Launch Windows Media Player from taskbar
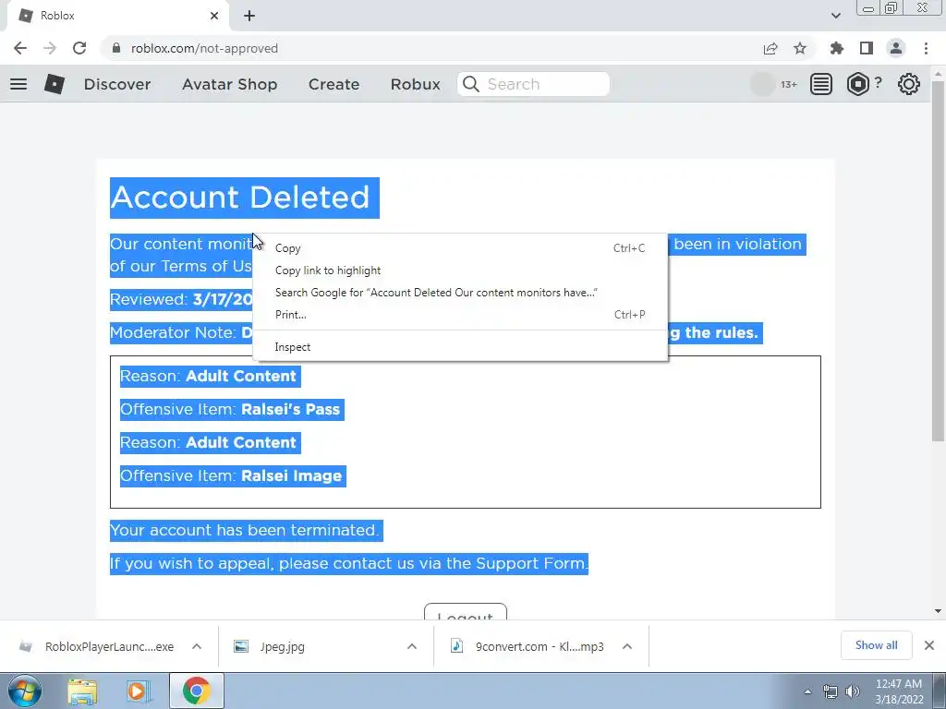 coord(139,691)
